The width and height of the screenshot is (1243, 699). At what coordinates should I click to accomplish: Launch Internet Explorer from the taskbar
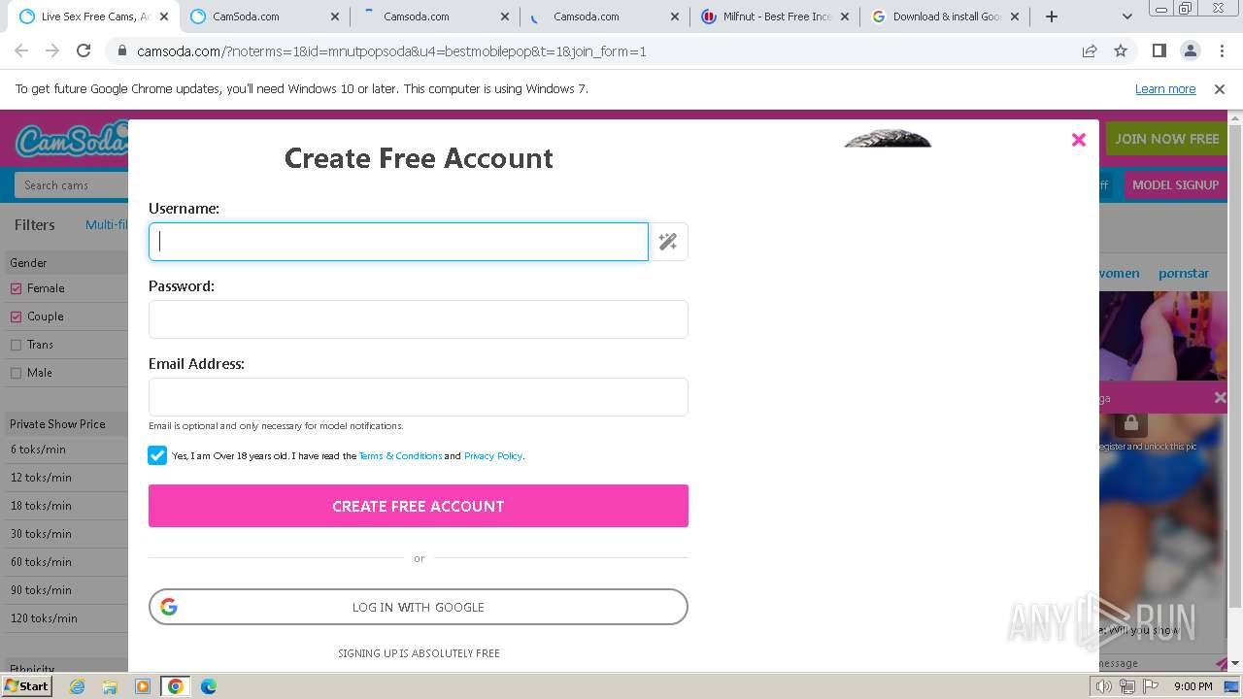click(77, 686)
